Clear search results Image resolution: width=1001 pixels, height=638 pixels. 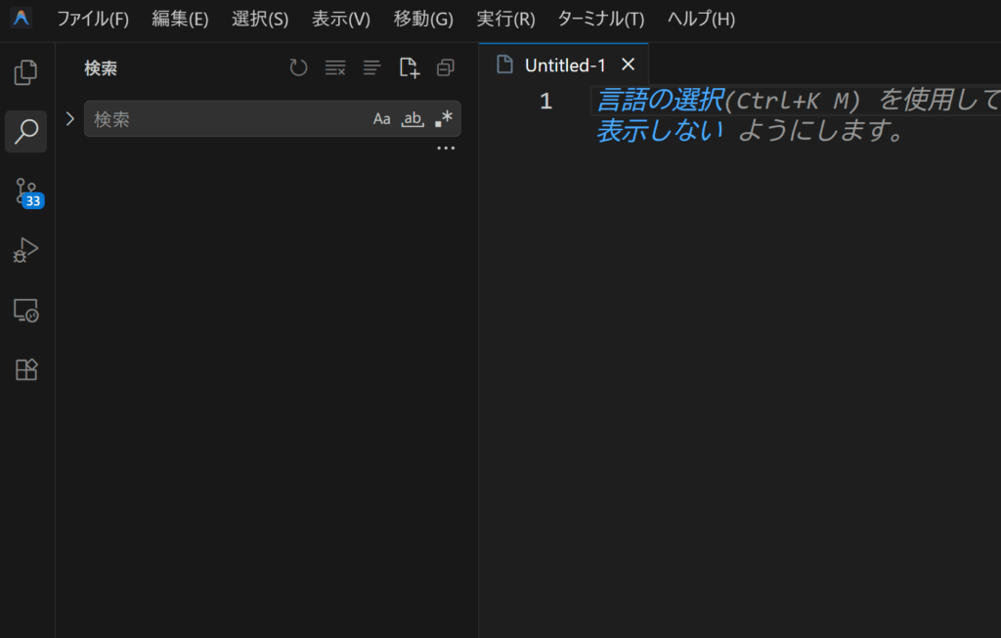pos(335,67)
